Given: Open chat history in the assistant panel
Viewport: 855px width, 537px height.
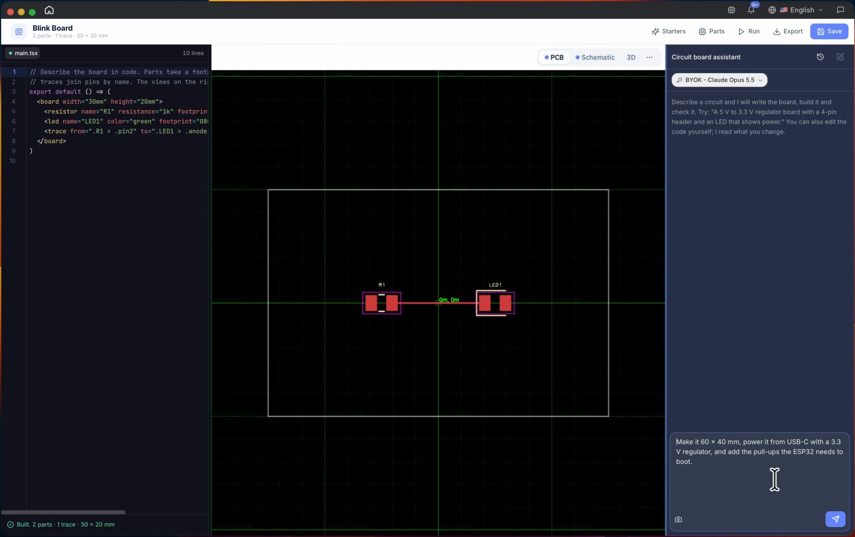Looking at the screenshot, I should 820,57.
